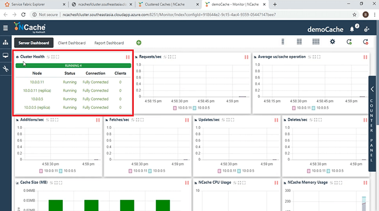Pause the Cluster Health panel

128,57
